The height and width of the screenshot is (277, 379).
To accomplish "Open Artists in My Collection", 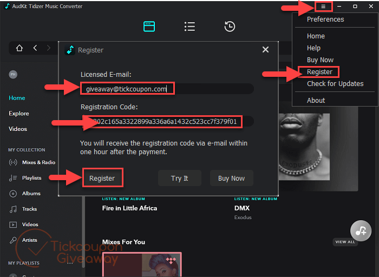I will 29,240.
